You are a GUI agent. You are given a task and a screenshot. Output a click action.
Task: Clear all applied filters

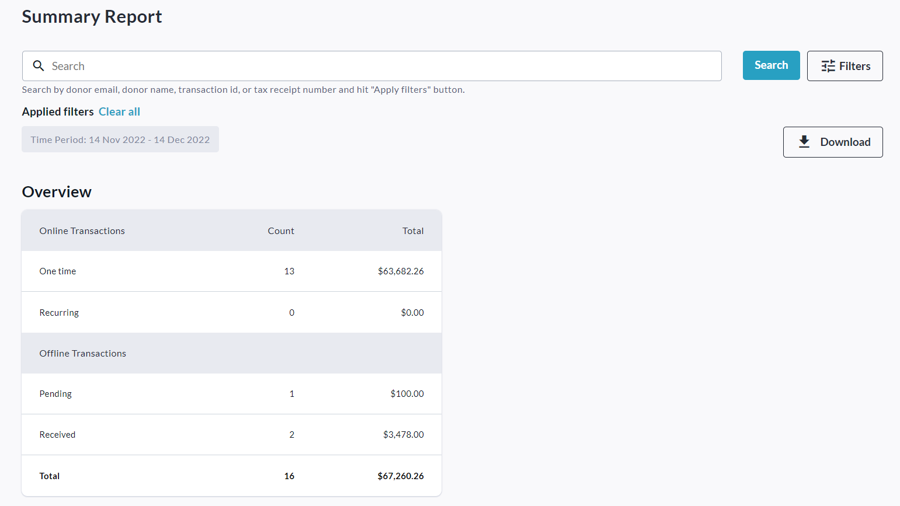tap(119, 111)
